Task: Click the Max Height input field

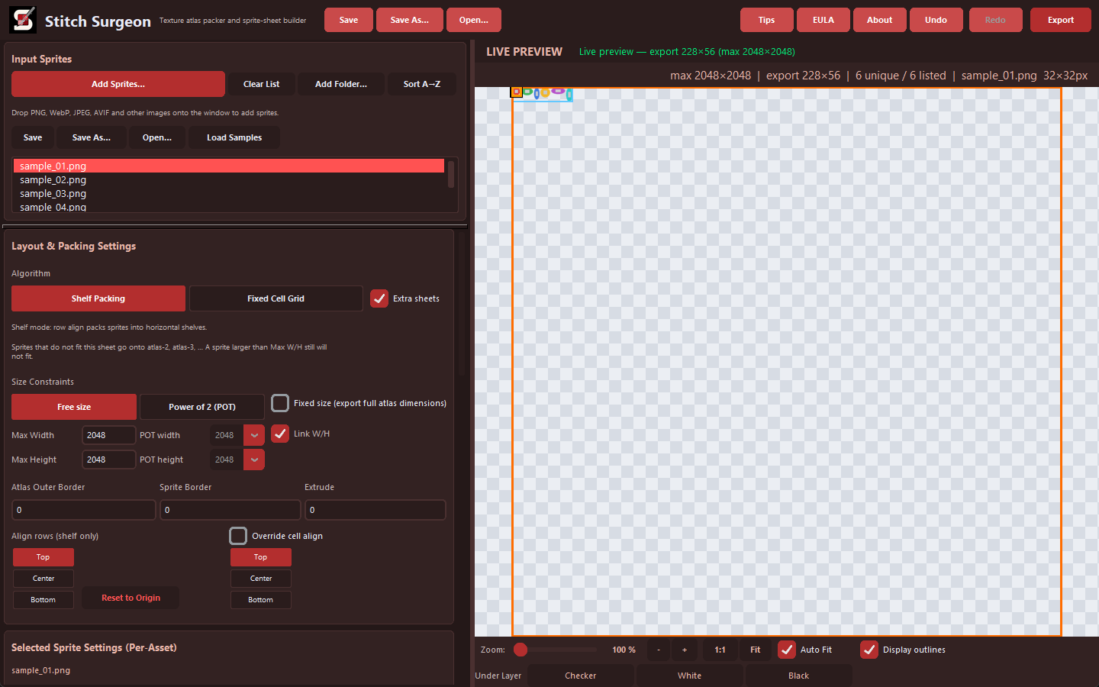Action: click(108, 460)
